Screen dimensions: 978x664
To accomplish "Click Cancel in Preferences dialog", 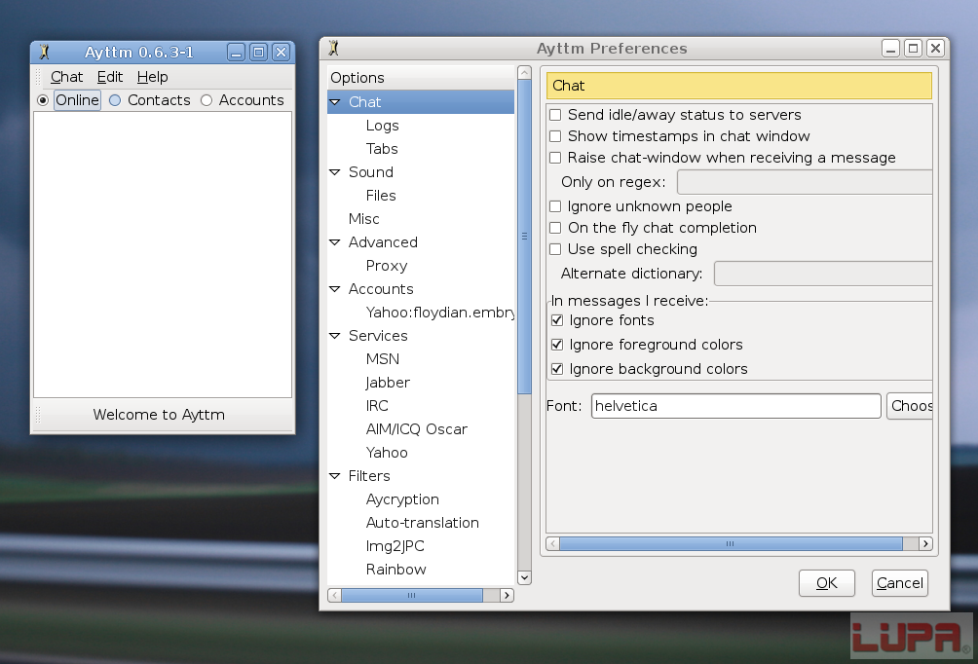I will point(899,583).
